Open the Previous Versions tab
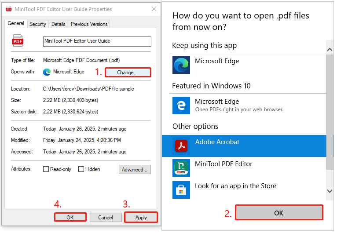 click(x=89, y=24)
